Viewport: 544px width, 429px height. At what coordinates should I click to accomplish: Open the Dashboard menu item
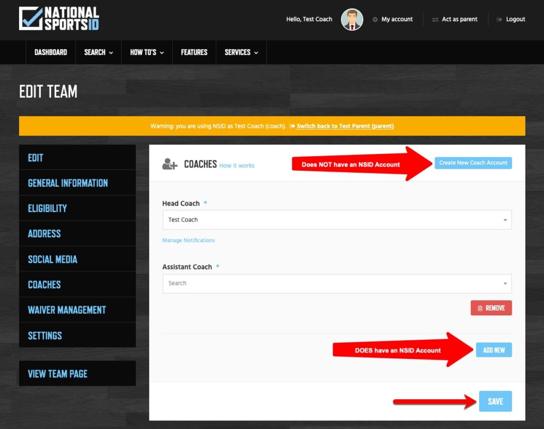click(50, 53)
